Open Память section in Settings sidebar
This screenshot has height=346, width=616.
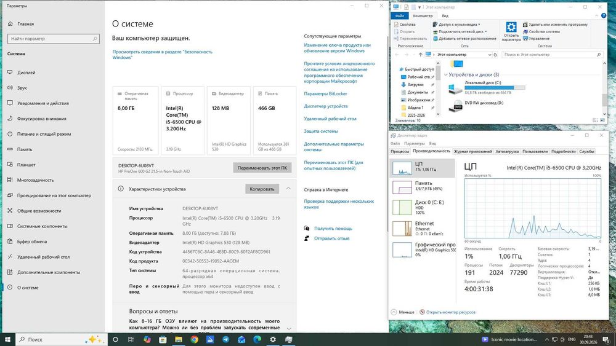tap(25, 149)
